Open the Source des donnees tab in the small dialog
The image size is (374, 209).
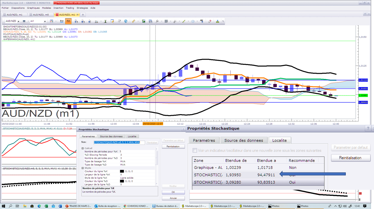(111, 137)
